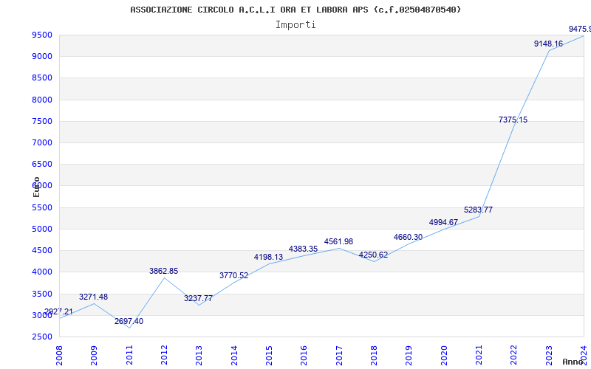Click y-axis value 6500
This screenshot has height=369, width=591.
[42, 164]
